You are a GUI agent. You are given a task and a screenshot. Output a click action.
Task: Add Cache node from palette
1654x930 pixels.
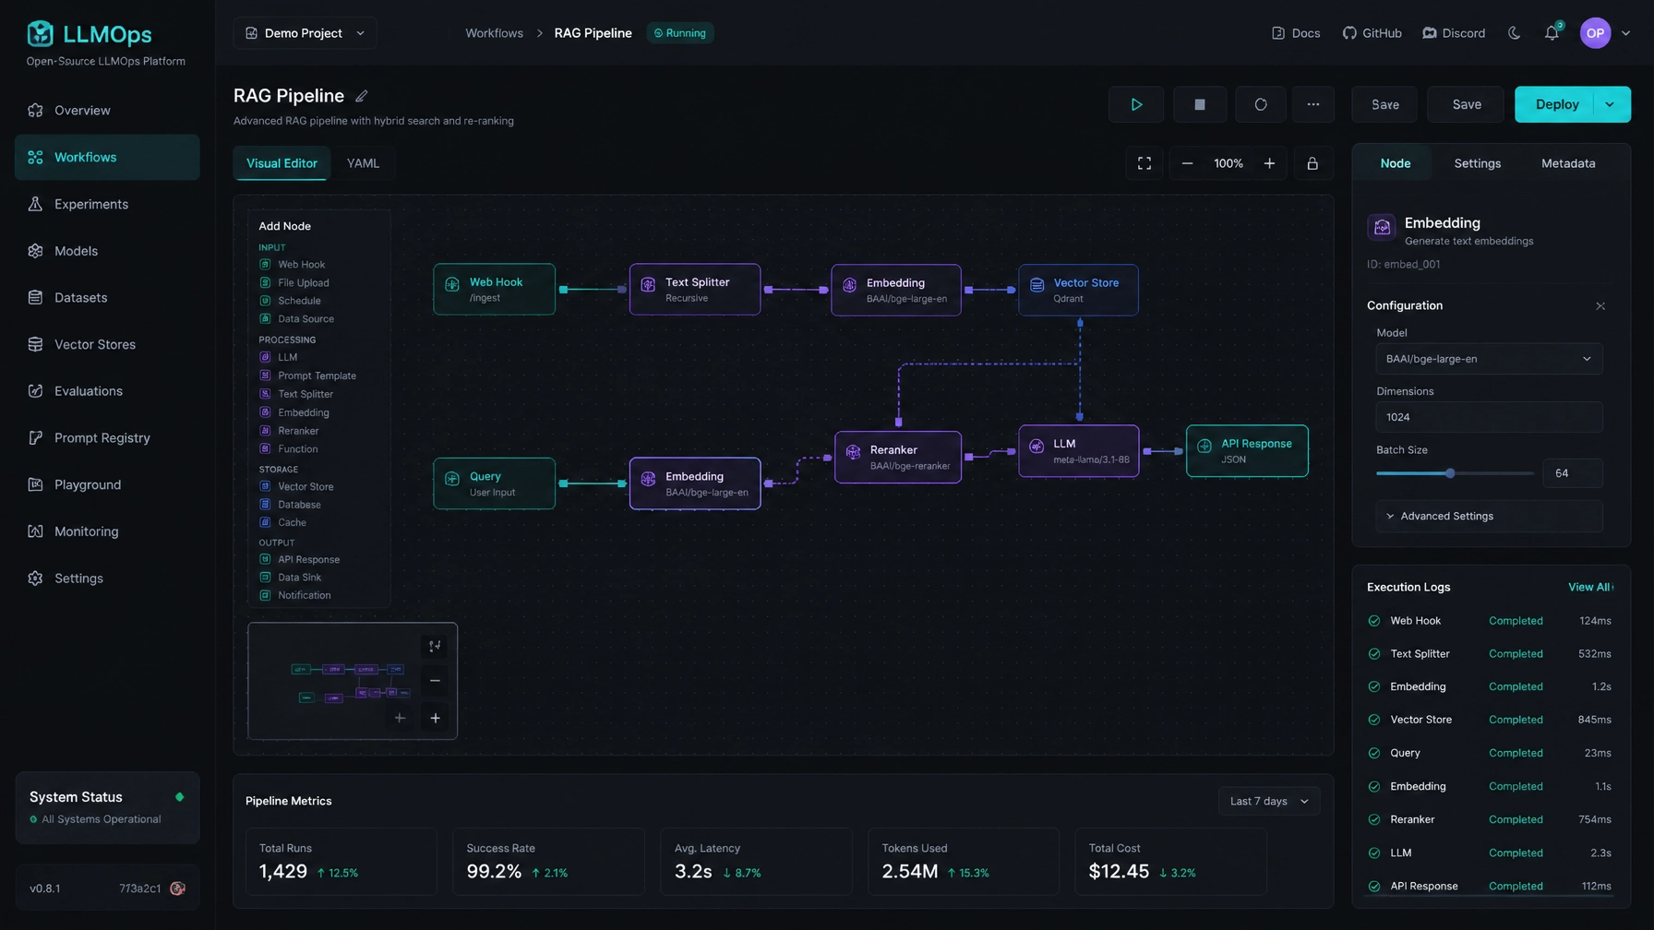[282, 522]
